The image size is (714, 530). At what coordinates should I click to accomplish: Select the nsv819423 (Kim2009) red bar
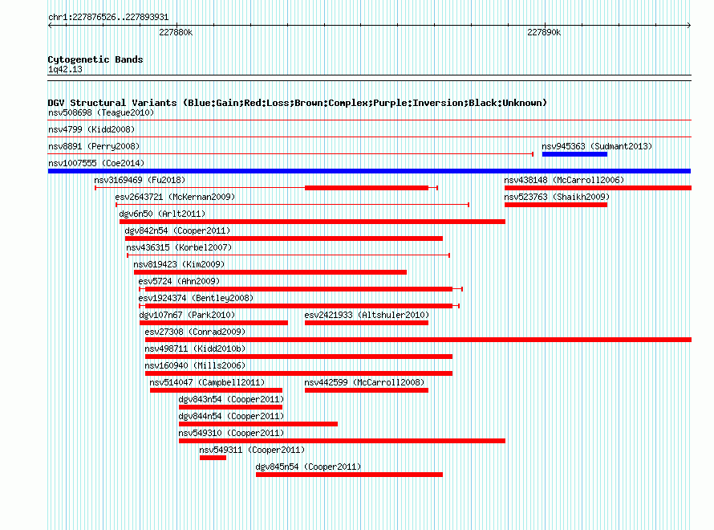270,272
